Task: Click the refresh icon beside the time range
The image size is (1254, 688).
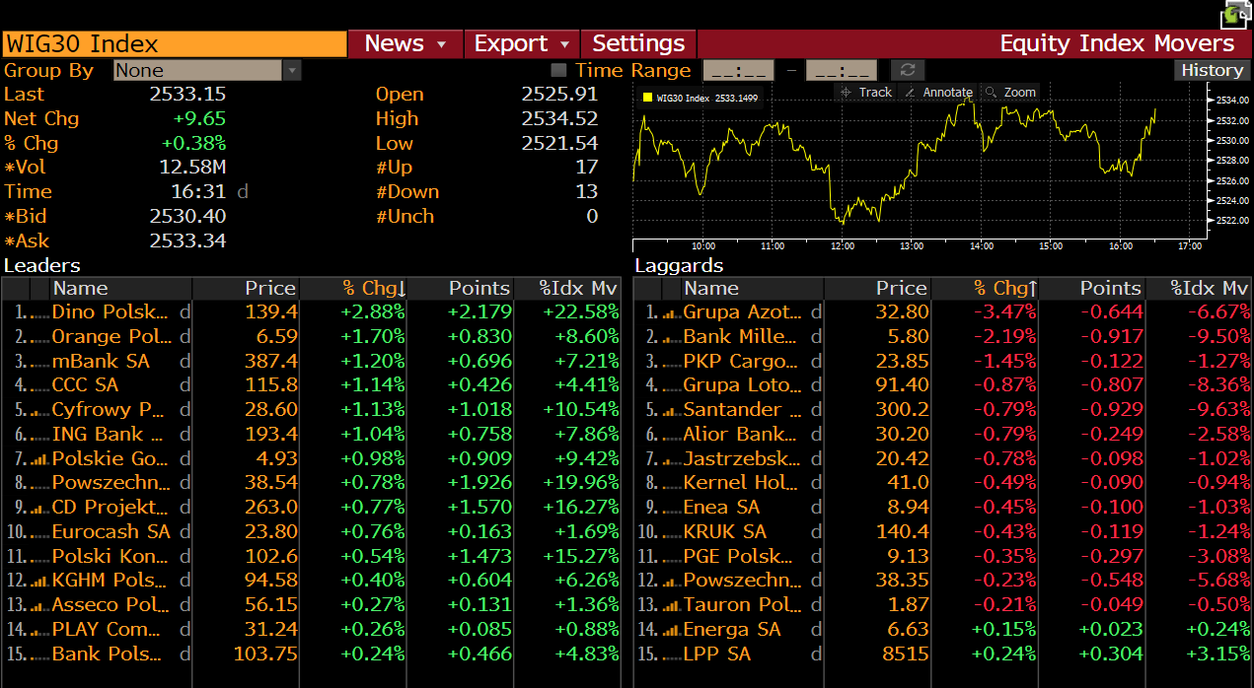Action: pos(907,70)
